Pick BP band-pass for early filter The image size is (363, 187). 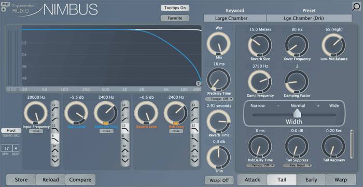pos(125,149)
